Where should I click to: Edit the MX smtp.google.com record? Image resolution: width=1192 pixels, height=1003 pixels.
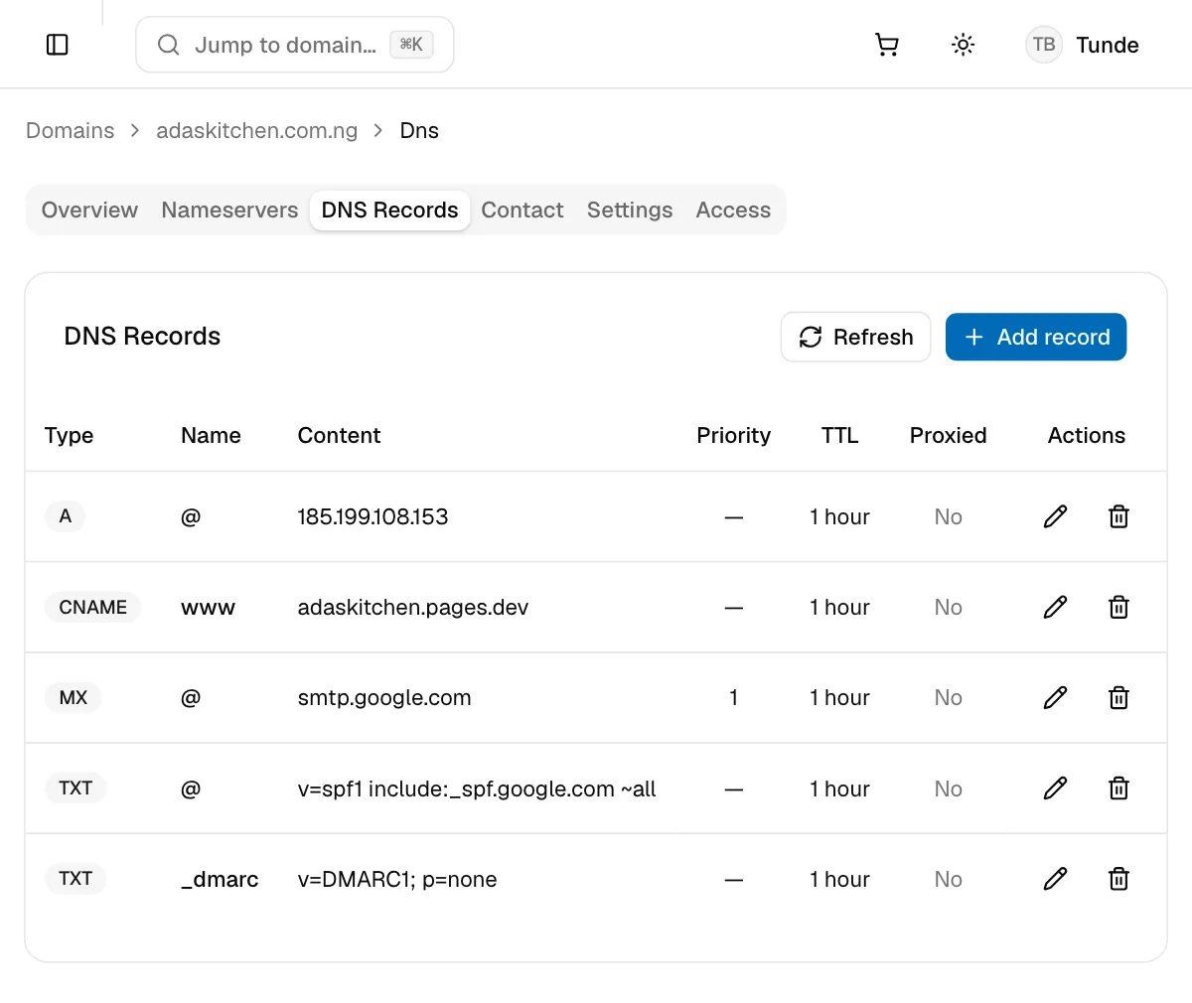tap(1055, 697)
